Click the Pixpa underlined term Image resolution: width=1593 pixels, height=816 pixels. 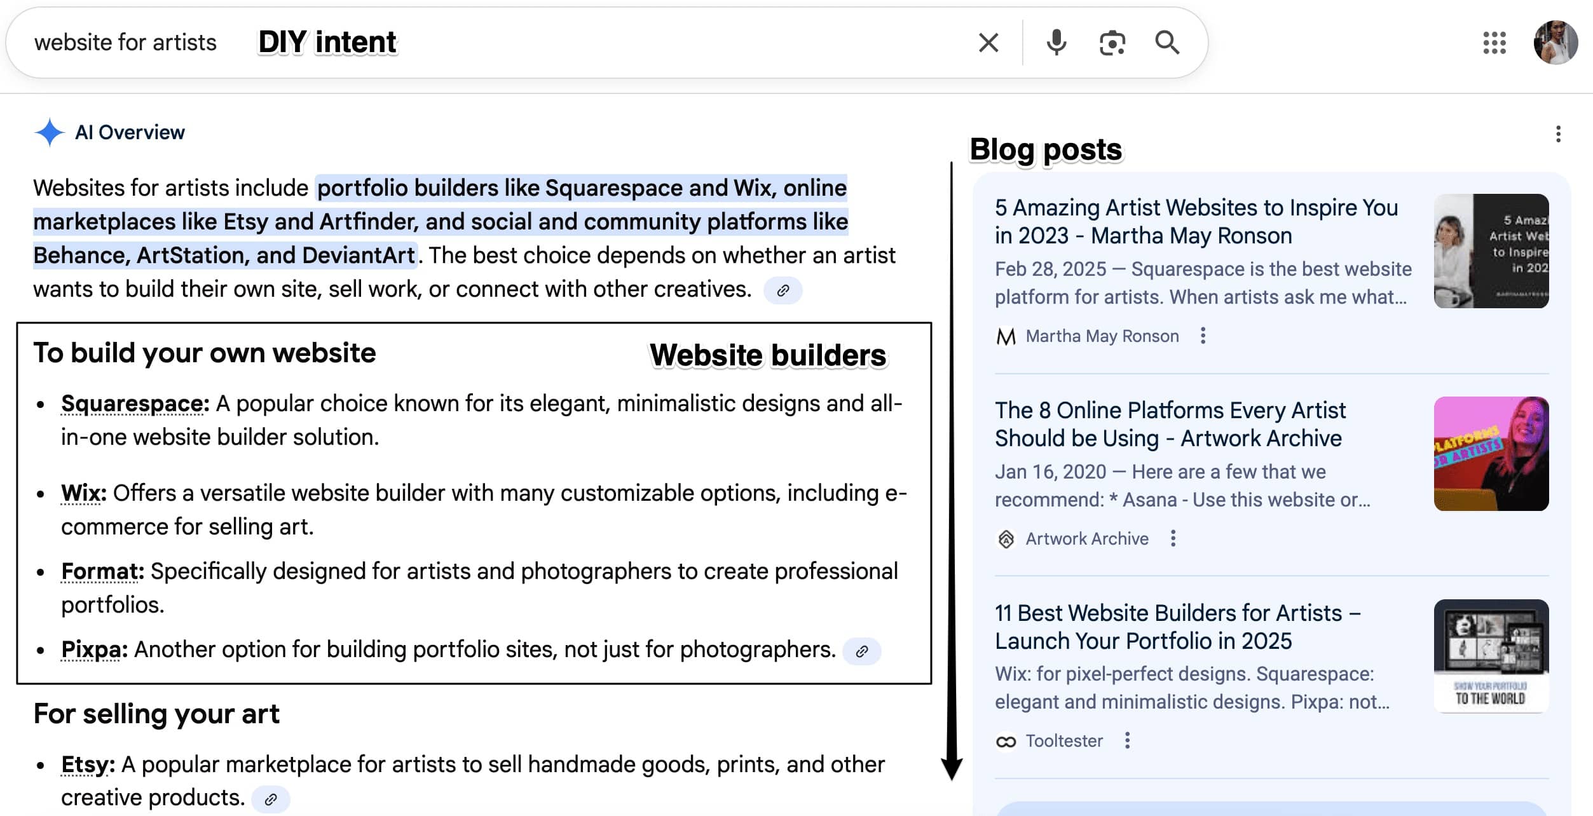pyautogui.click(x=94, y=649)
